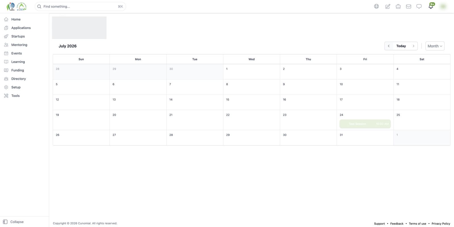Image resolution: width=454 pixels, height=227 pixels.
Task: Click the July 2026 heading
Action: pyautogui.click(x=68, y=46)
